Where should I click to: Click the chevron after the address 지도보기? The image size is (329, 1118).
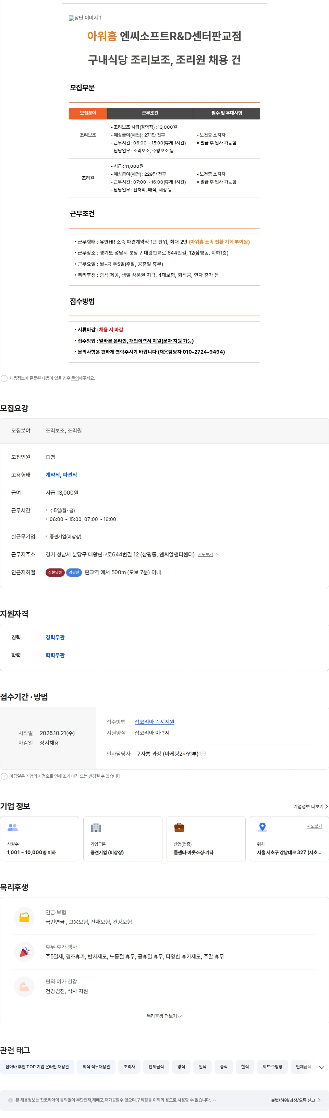coord(217,555)
